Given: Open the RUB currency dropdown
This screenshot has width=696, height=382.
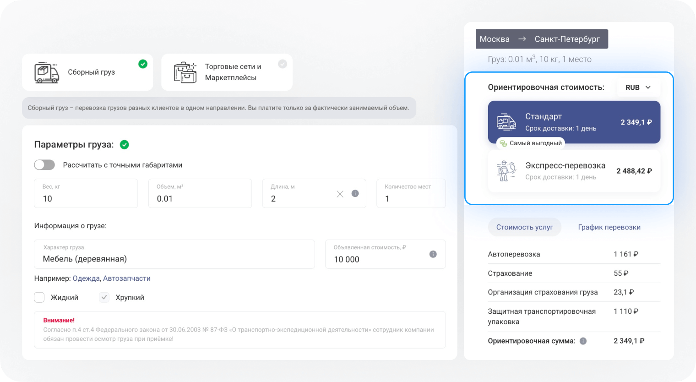Looking at the screenshot, I should point(638,87).
